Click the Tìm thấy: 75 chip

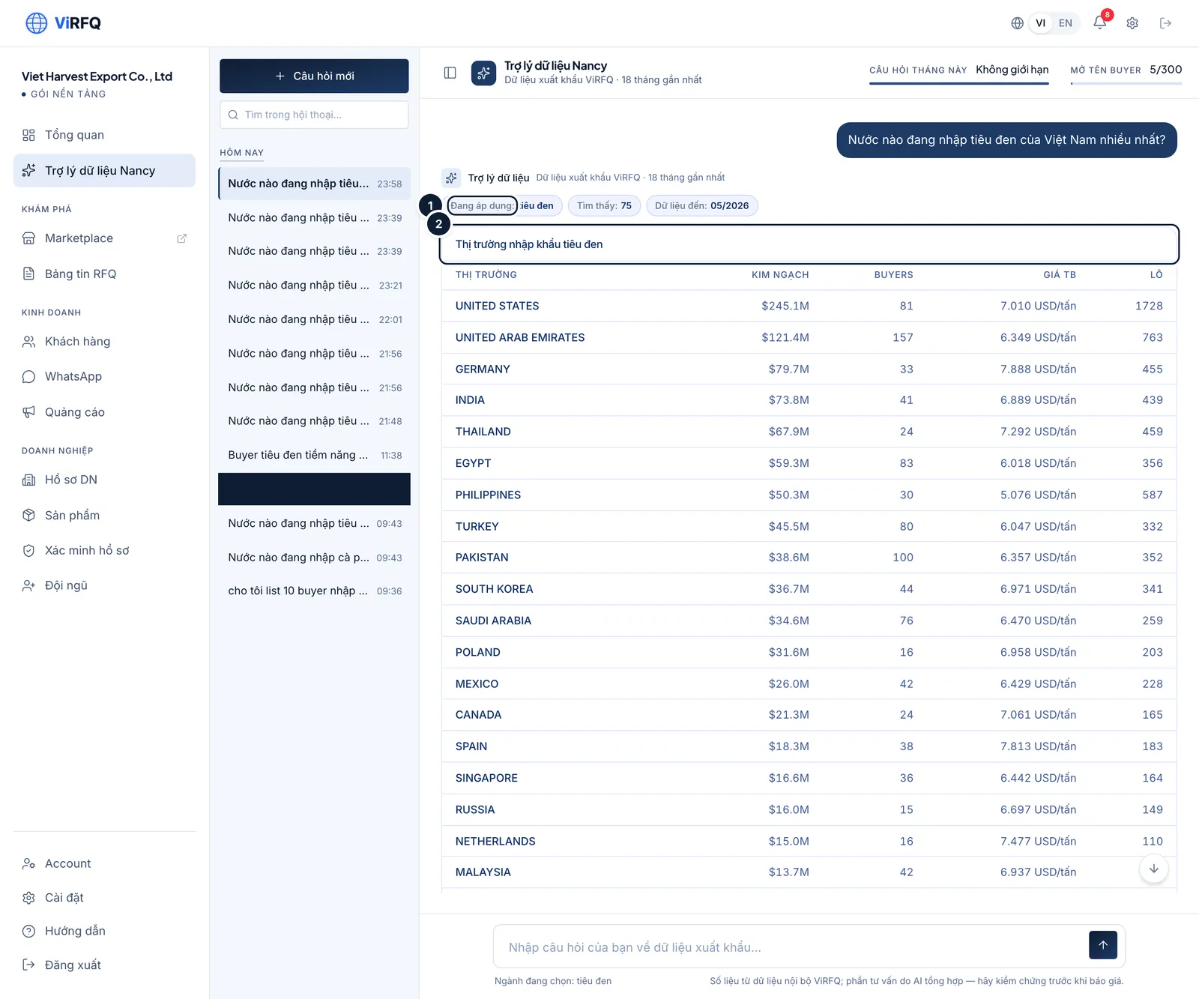pos(604,205)
